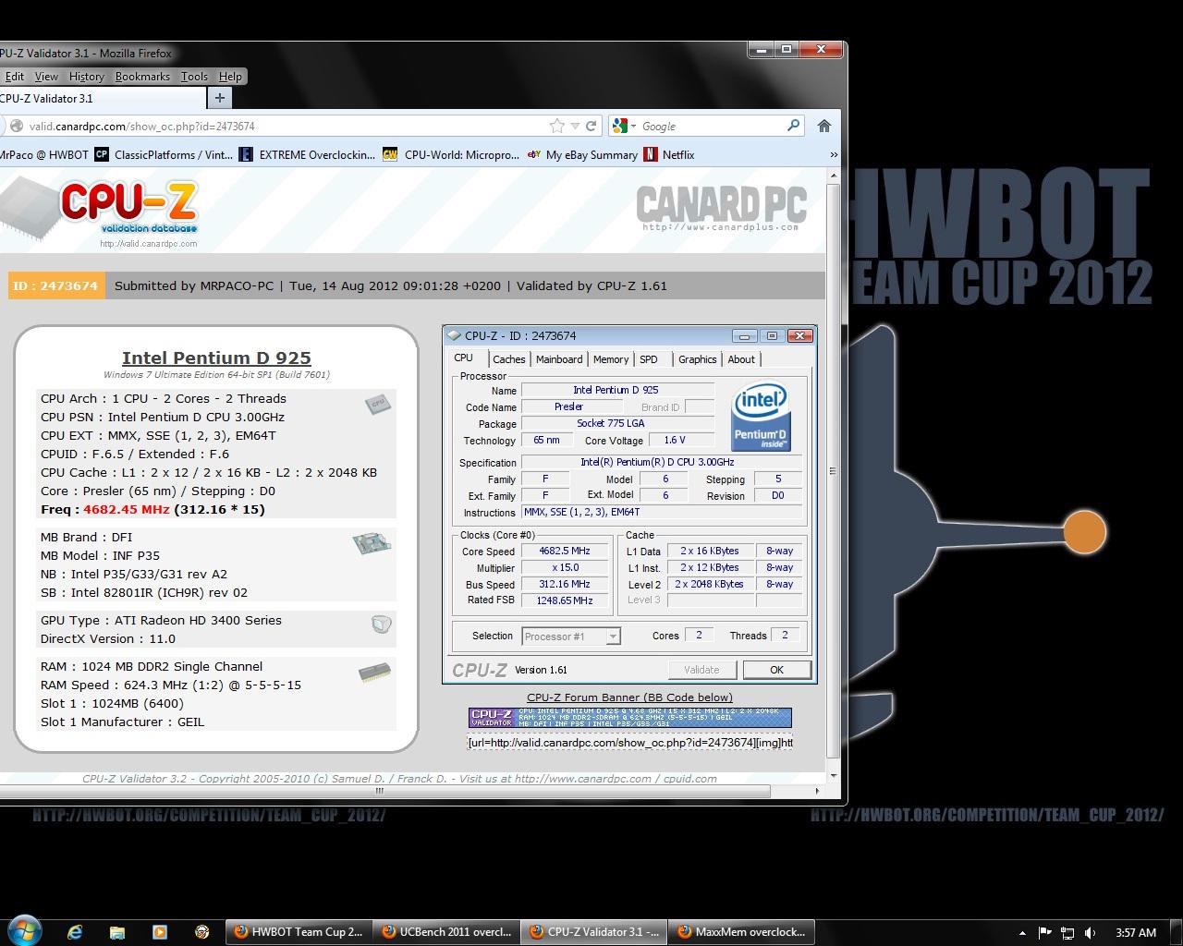
Task: Click the CPU-Z forum banner image
Action: click(x=629, y=718)
